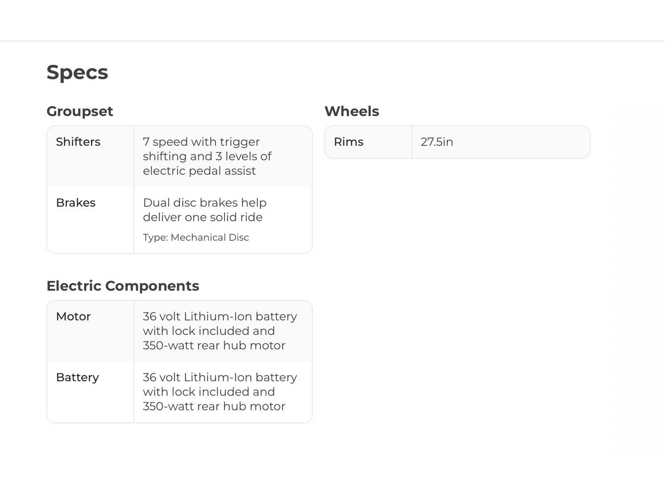Click the Wheels section heading
The height and width of the screenshot is (498, 665).
(x=352, y=111)
